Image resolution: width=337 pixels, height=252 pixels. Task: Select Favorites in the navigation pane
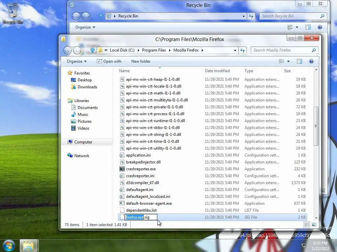pyautogui.click(x=82, y=73)
